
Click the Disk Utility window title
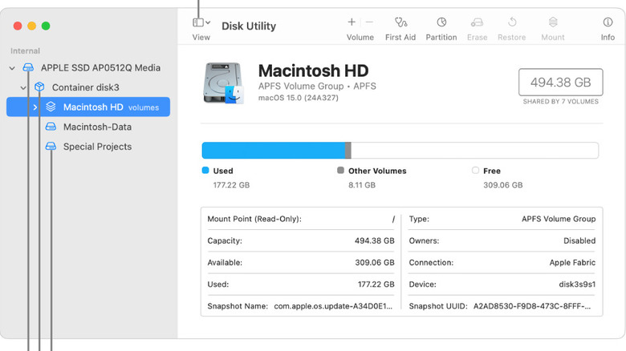(249, 26)
